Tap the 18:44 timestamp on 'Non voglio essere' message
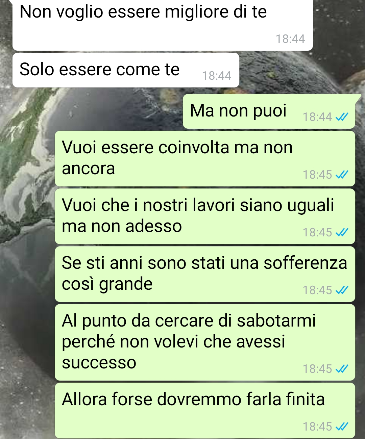The height and width of the screenshot is (439, 365). [x=290, y=39]
